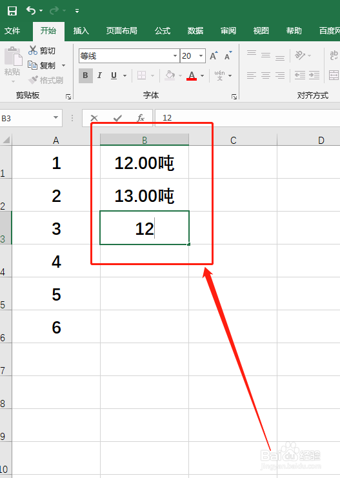Toggle Italic formatting
Image resolution: width=340 pixels, height=478 pixels.
[100, 75]
